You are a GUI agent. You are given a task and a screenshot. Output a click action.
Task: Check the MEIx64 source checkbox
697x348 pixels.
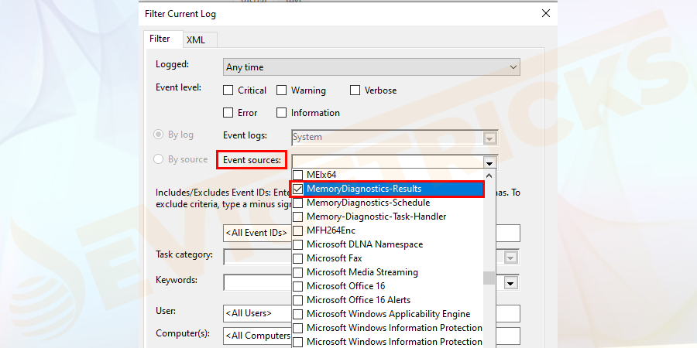(x=298, y=175)
